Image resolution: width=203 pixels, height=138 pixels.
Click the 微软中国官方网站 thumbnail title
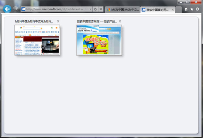tap(97, 21)
